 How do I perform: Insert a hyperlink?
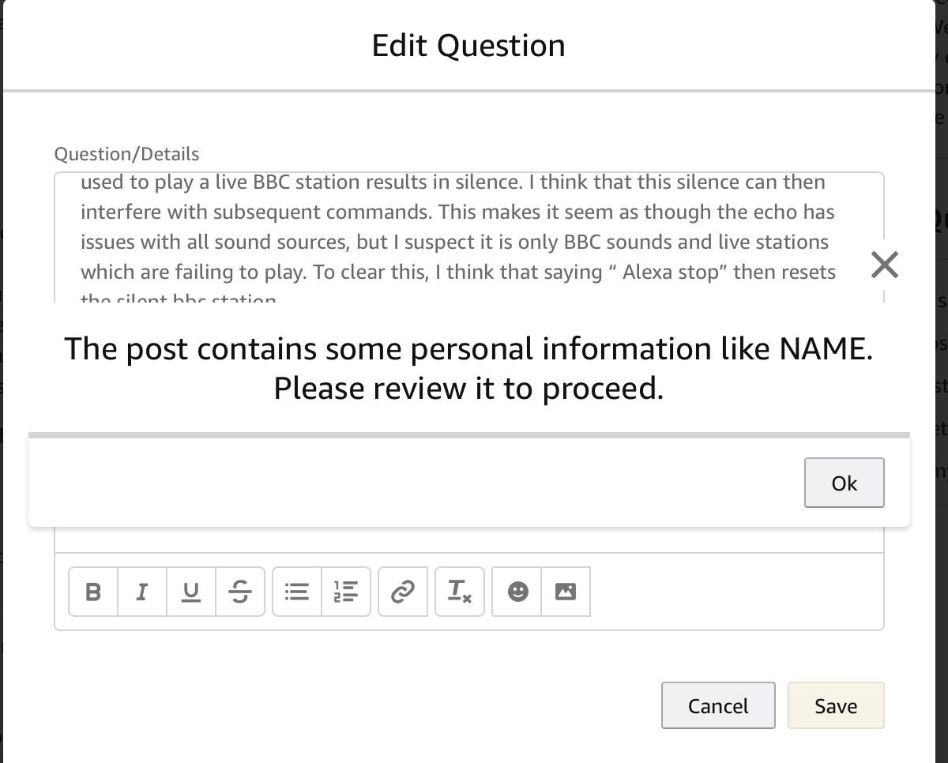(403, 591)
